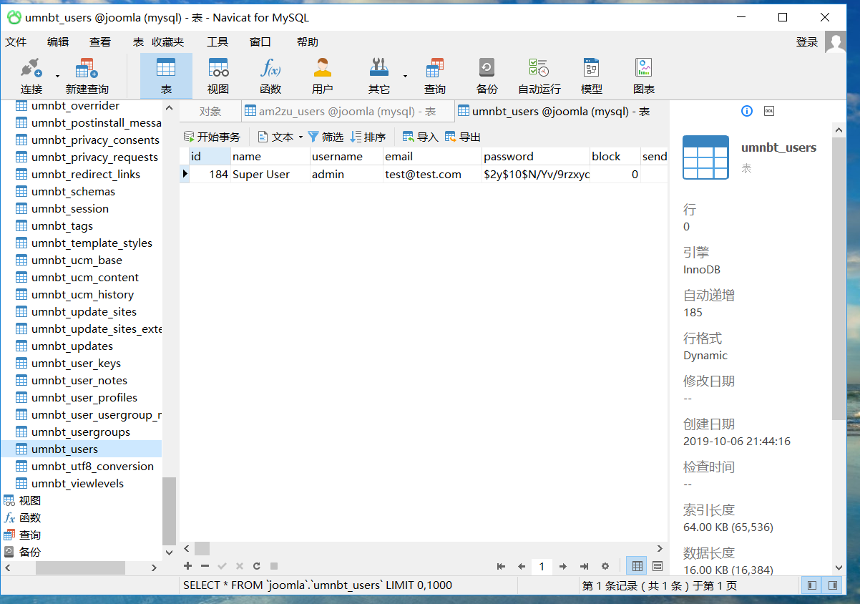This screenshot has height=604, width=860.
Task: Expand the 其它 dropdown arrow
Action: 405,75
